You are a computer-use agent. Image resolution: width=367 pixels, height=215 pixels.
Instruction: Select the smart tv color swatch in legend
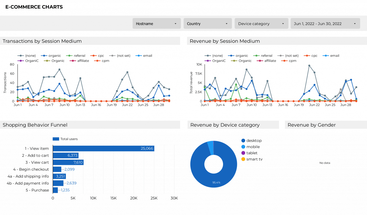coord(243,159)
